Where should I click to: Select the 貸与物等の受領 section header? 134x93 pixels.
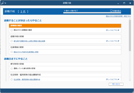tap(65, 64)
